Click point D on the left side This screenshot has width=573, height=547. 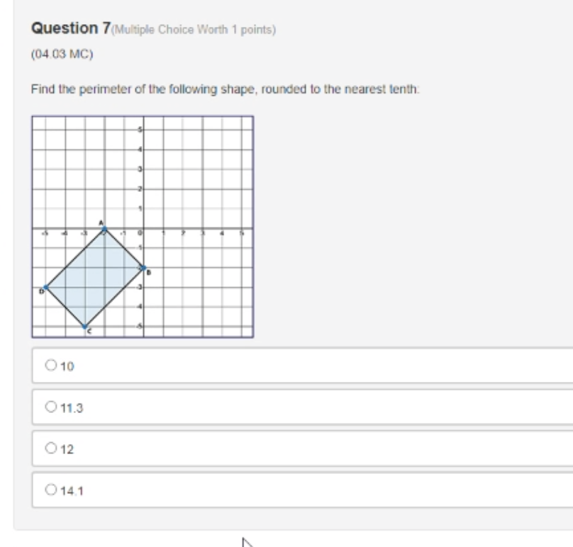tap(45, 286)
